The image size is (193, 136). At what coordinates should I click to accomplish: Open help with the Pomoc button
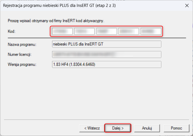click(177, 128)
